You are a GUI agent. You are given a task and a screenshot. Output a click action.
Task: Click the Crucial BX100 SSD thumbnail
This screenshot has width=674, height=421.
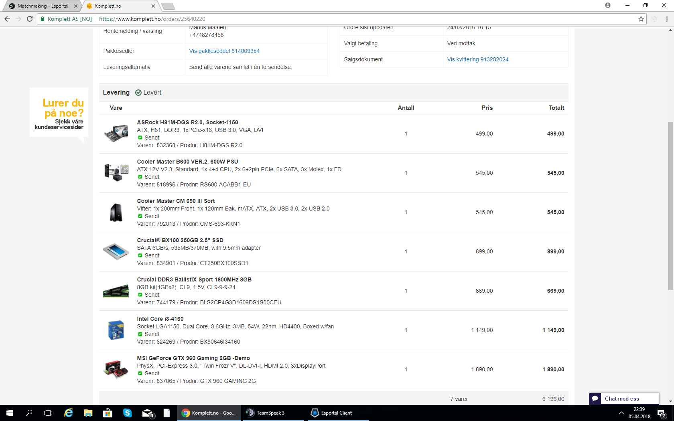coord(116,251)
